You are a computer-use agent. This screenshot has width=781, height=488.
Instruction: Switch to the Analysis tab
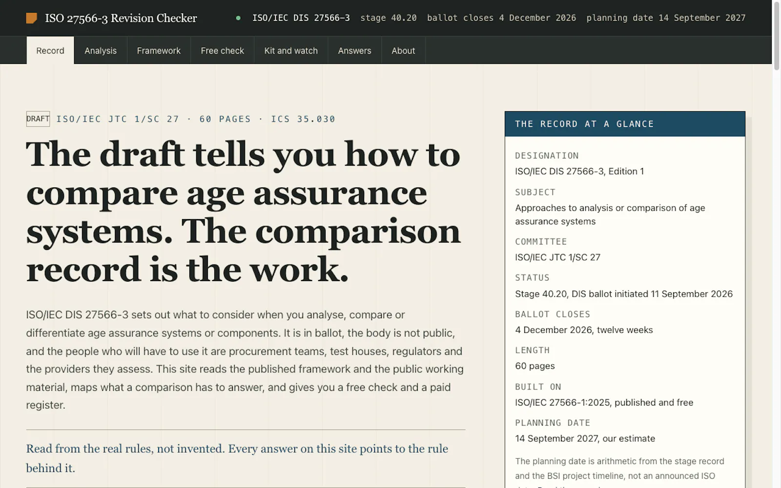(x=101, y=50)
